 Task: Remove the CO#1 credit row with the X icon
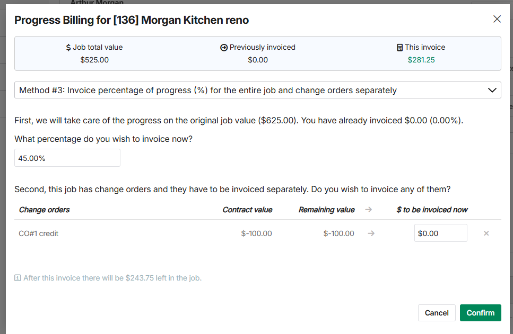tap(486, 233)
